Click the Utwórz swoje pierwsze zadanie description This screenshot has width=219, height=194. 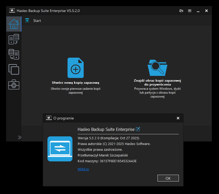[76, 90]
